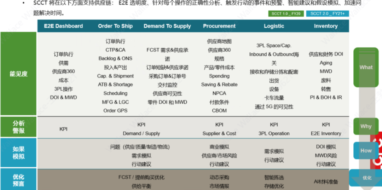Select the E2E Dashboard column header

(x=63, y=26)
